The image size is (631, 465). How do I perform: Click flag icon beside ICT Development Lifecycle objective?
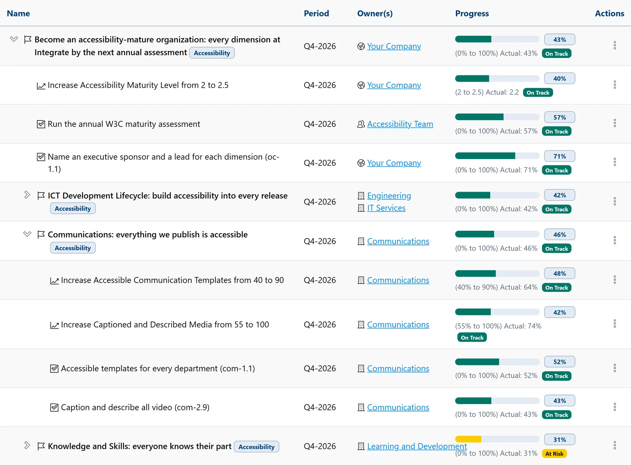pyautogui.click(x=41, y=196)
